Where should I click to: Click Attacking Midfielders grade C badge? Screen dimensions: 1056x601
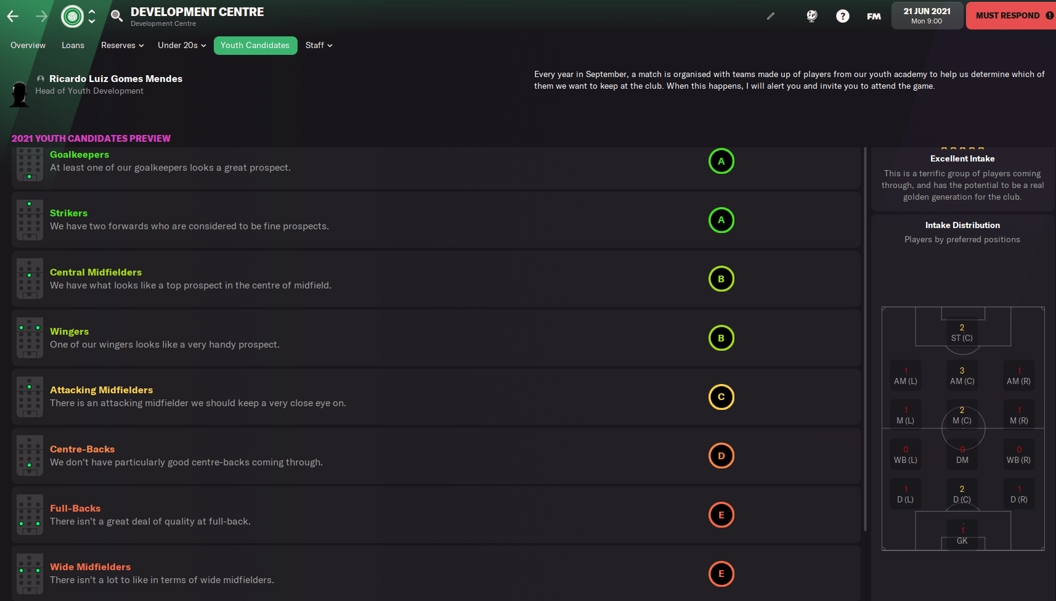click(x=721, y=397)
